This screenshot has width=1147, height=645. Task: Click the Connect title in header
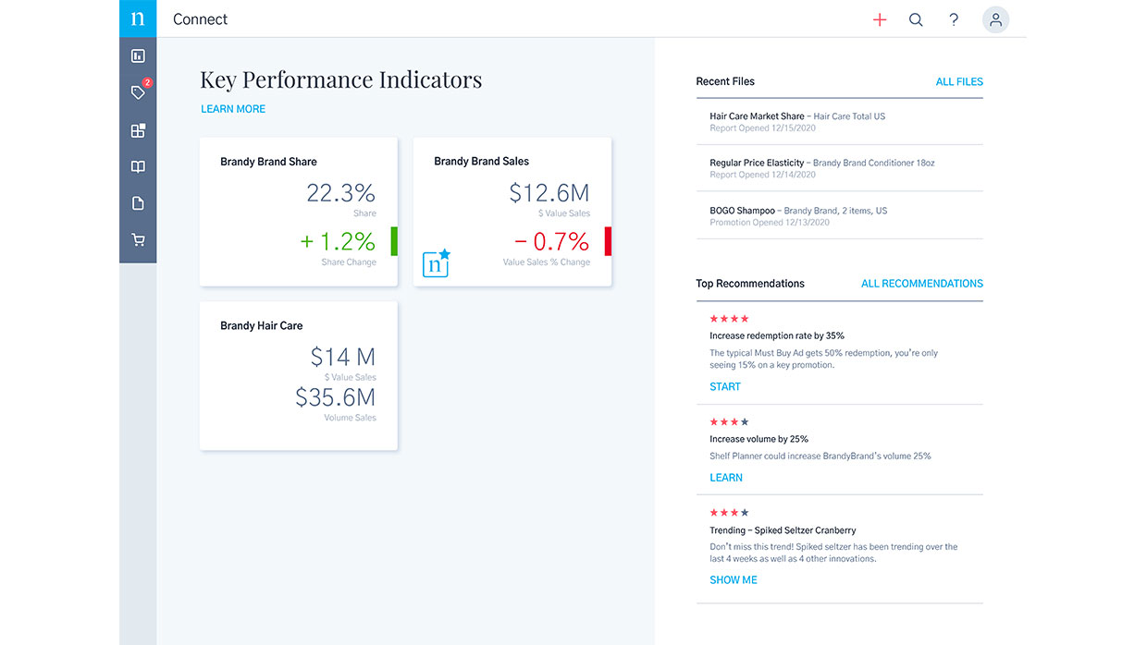(201, 19)
